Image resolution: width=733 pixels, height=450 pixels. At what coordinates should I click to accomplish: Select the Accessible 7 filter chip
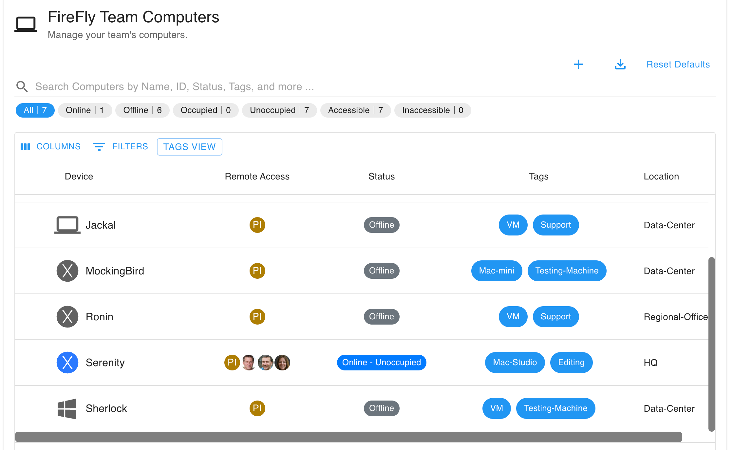[x=356, y=110]
